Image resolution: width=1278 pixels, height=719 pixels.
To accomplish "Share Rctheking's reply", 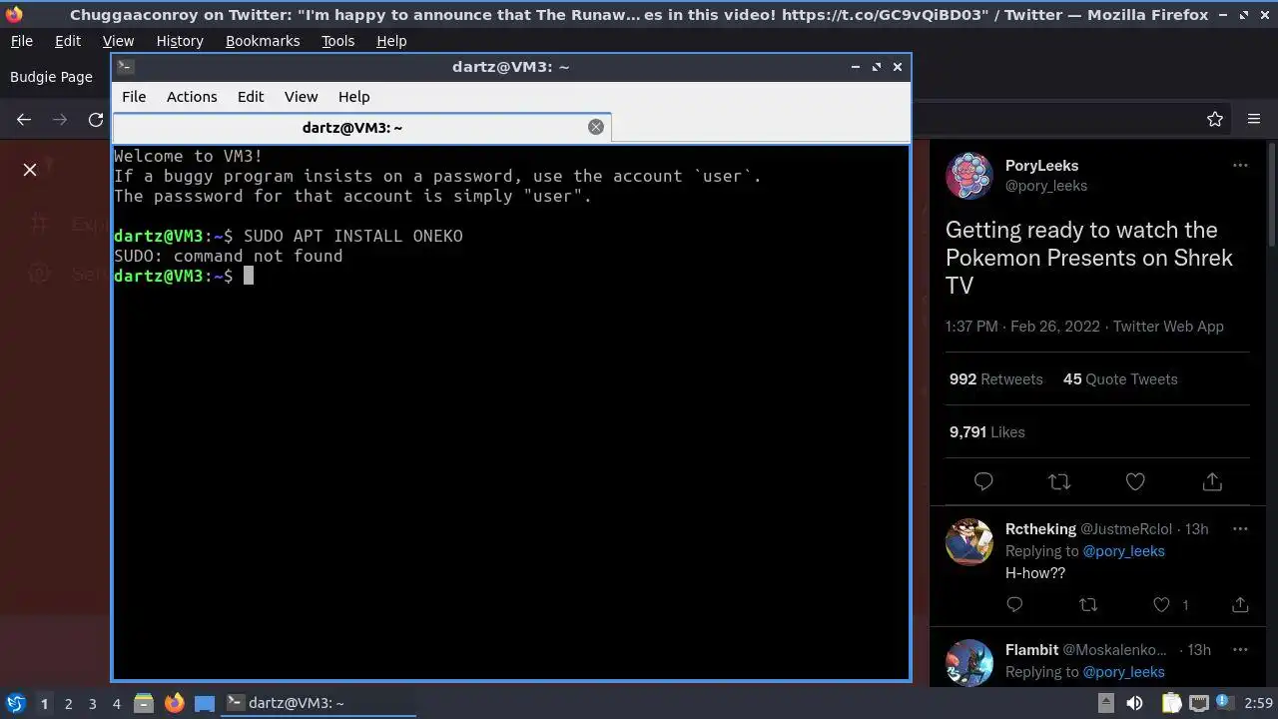I will [1240, 604].
